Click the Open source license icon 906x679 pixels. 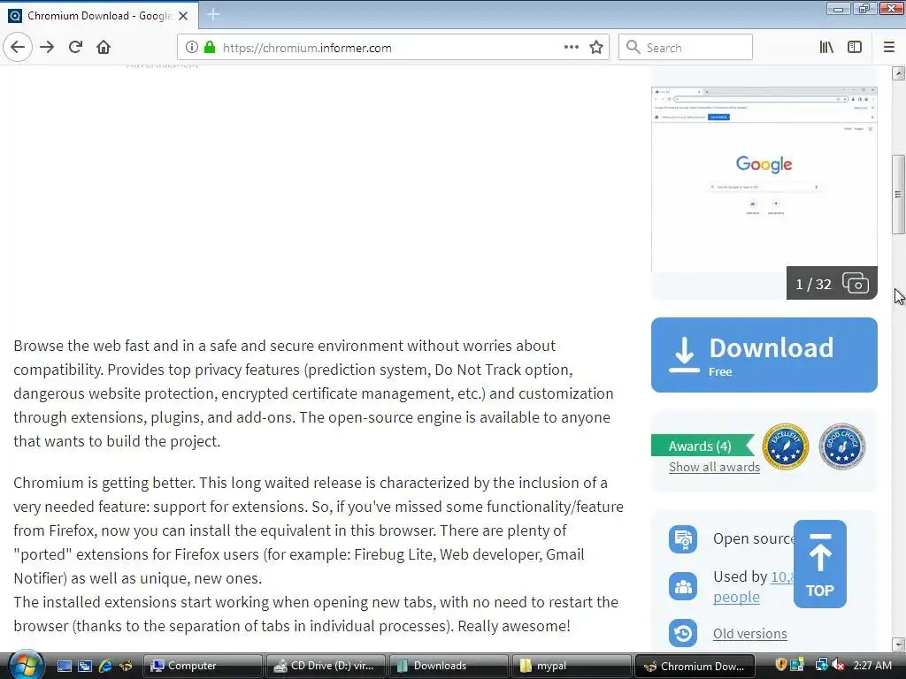pyautogui.click(x=683, y=538)
